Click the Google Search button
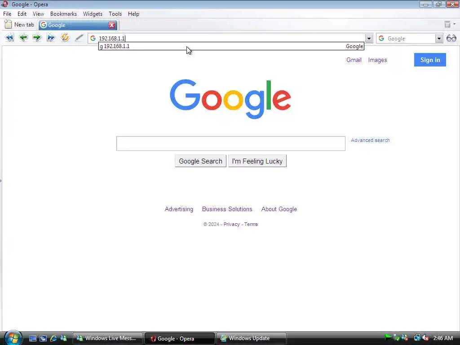460x345 pixels. click(x=201, y=161)
